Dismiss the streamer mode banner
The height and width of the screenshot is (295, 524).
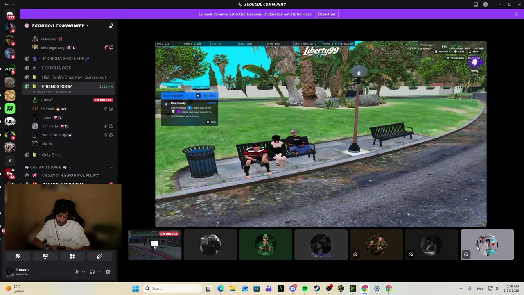click(517, 14)
